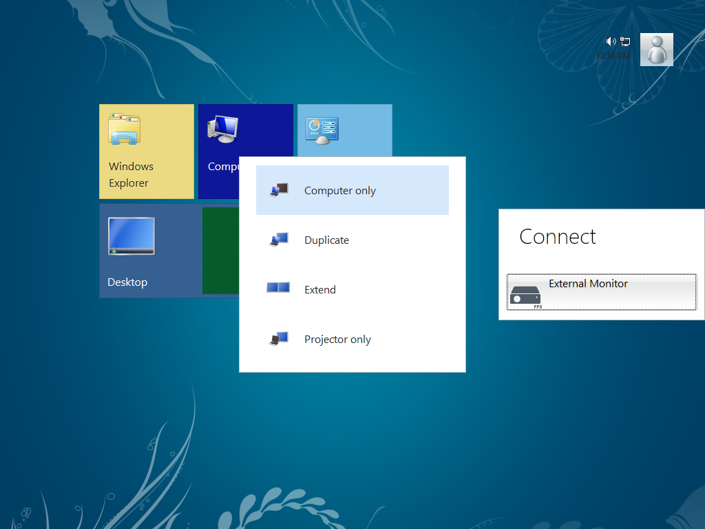
Task: Click the volume speaker icon
Action: pyautogui.click(x=611, y=41)
